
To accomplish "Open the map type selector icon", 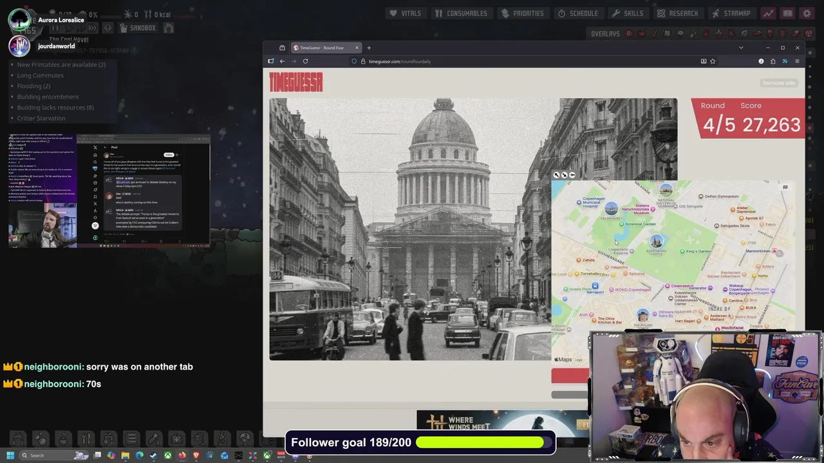I will tap(785, 187).
